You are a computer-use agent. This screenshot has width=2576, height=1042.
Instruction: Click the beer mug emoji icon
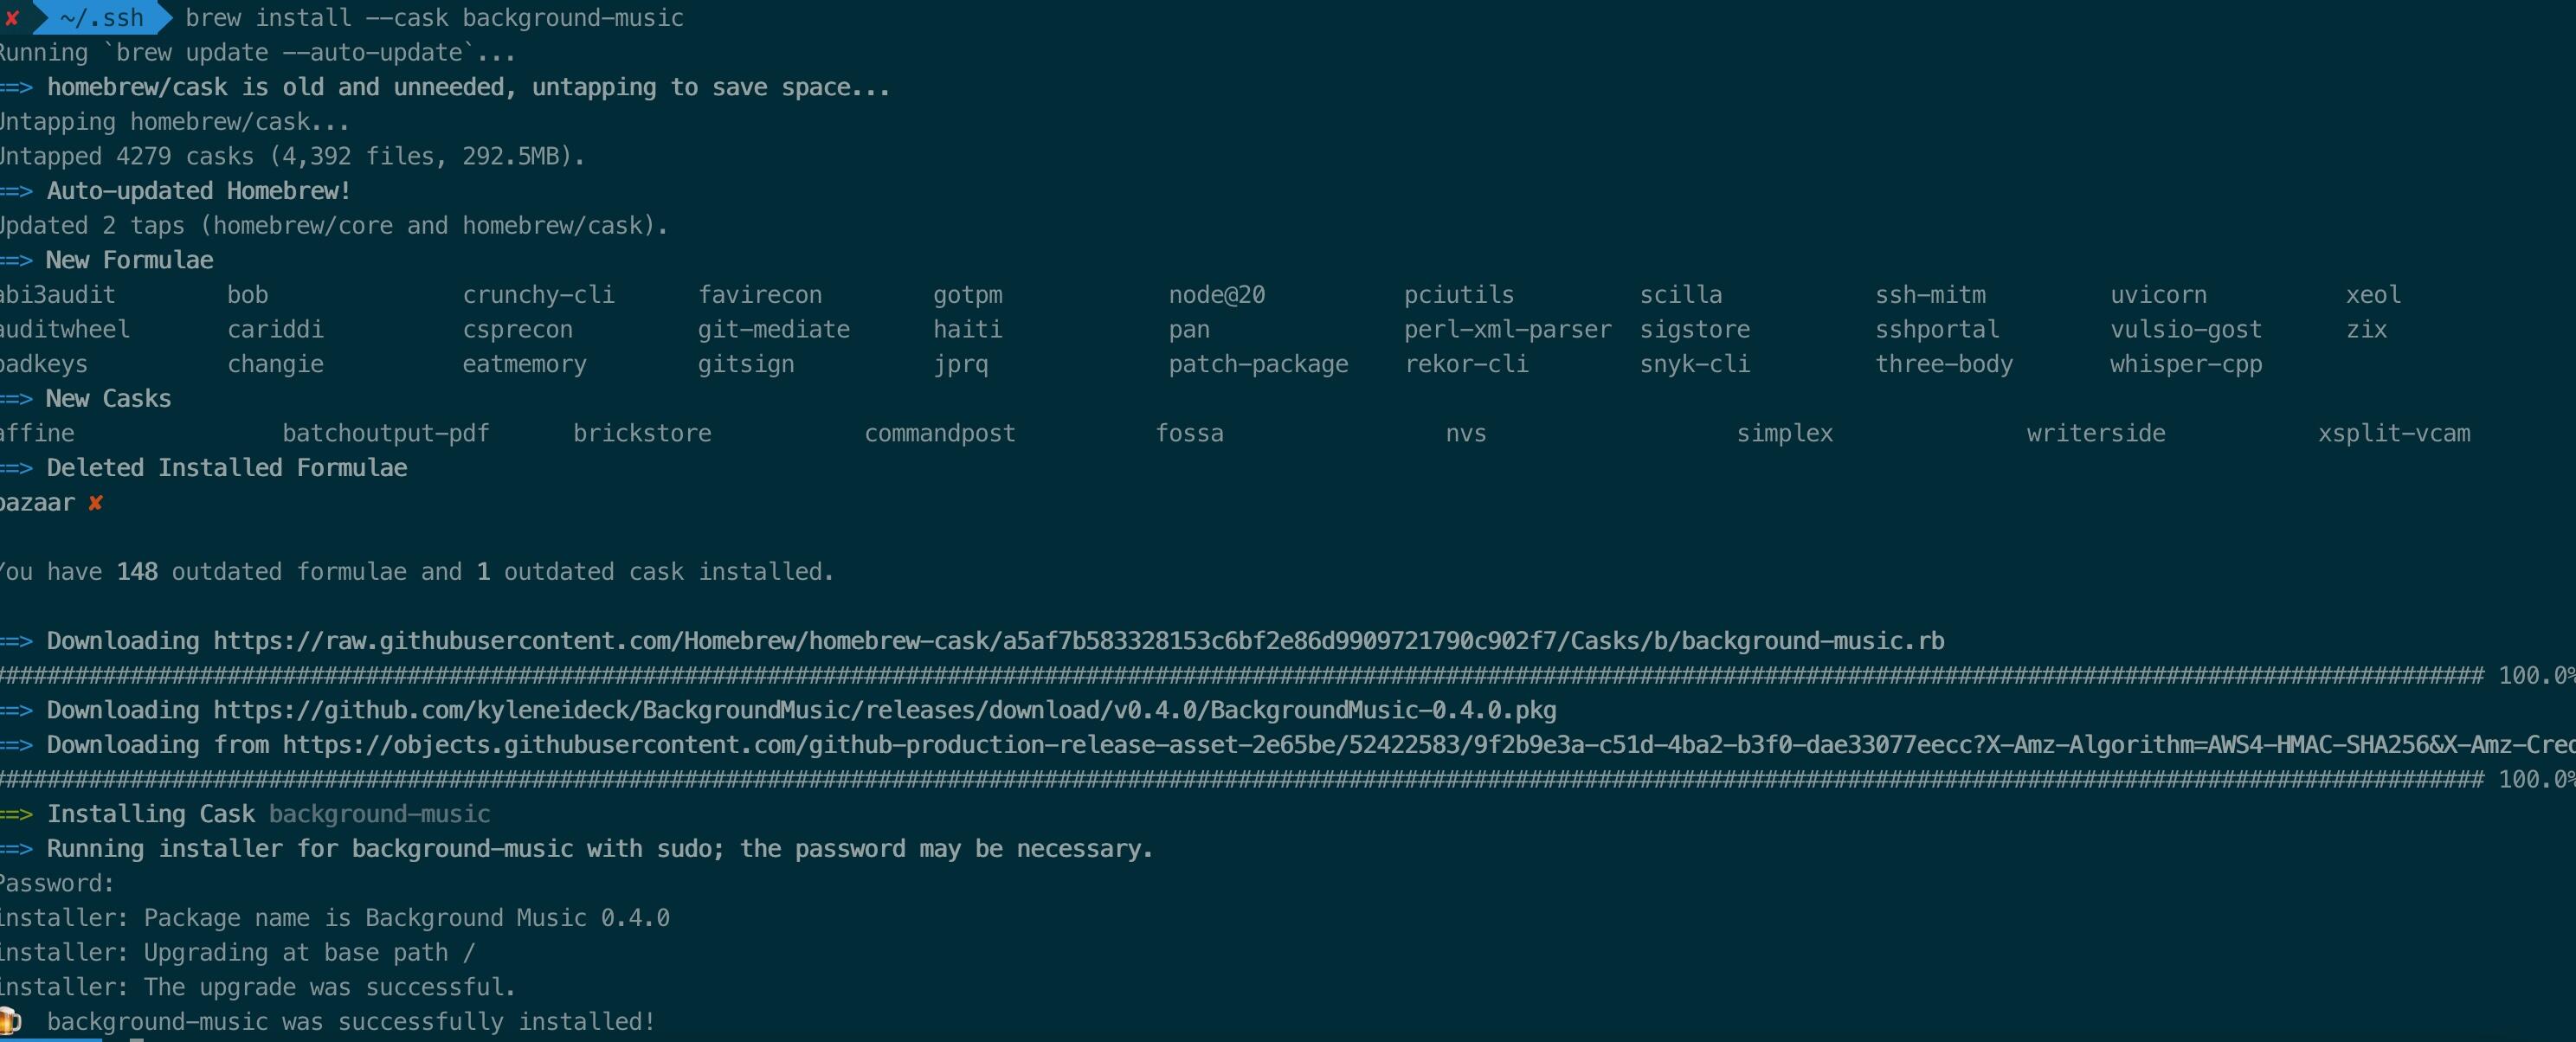10,1021
